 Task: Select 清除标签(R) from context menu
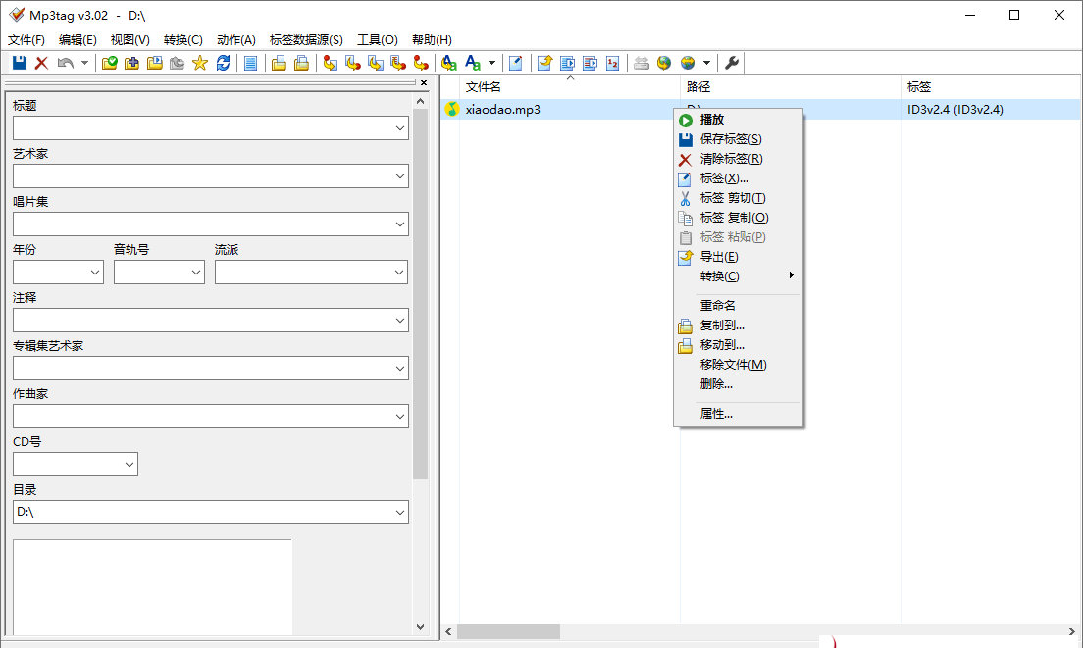pyautogui.click(x=731, y=159)
